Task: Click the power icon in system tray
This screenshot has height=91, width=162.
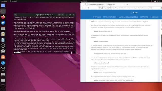Action: (160, 1)
